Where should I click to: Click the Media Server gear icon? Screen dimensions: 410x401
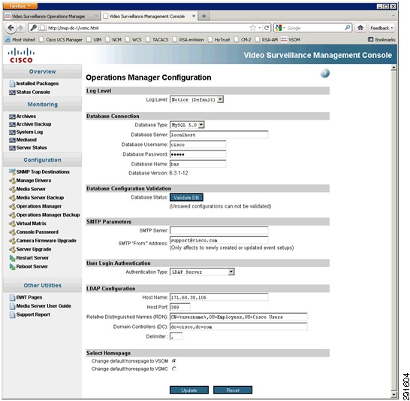coord(12,190)
